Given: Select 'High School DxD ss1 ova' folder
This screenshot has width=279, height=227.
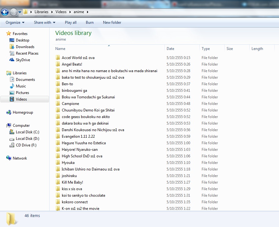Looking at the screenshot, I should click(82, 156).
